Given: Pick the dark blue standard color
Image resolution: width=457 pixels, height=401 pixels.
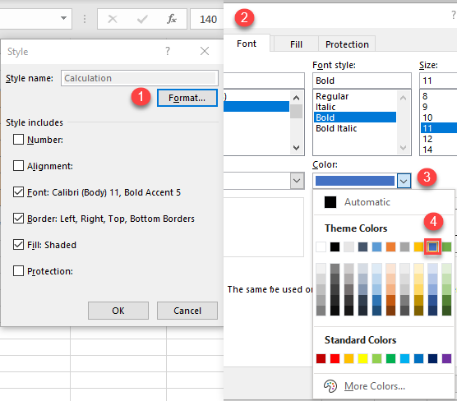Looking at the screenshot, I should coord(433,358).
